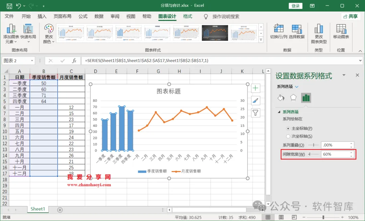
Task: Open the undo history dropdown arrow
Action: pyautogui.click(x=24, y=6)
